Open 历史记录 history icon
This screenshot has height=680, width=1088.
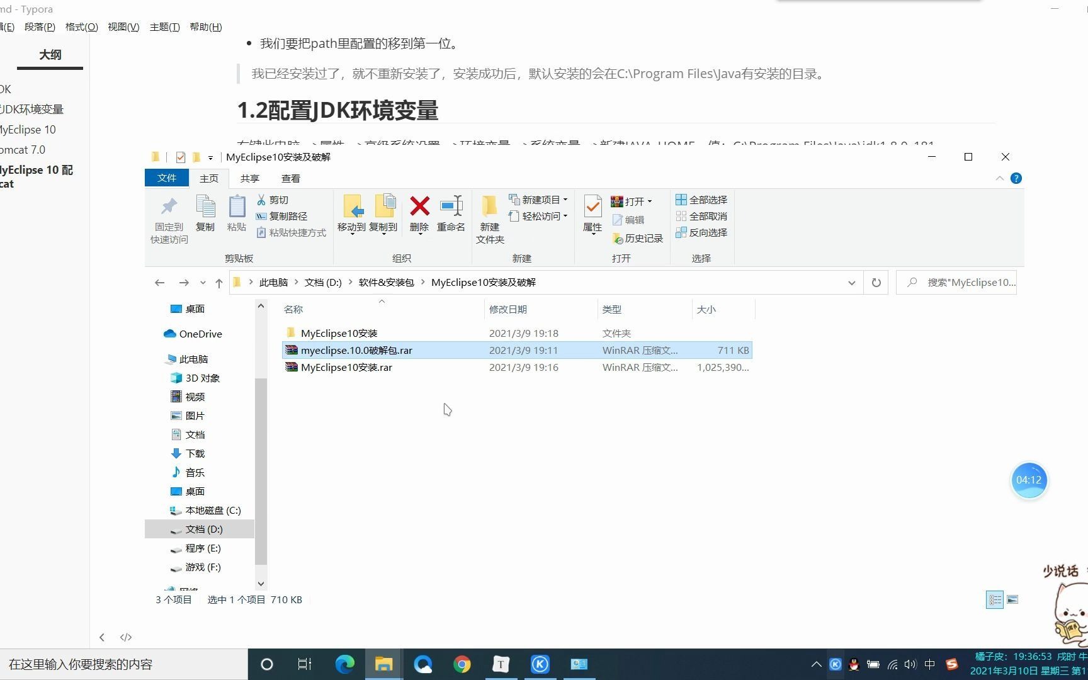(x=638, y=238)
